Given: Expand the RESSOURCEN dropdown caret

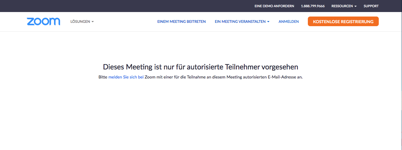Looking at the screenshot, I should pos(356,6).
